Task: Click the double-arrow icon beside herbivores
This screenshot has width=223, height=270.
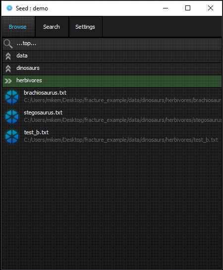Action: coord(8,81)
